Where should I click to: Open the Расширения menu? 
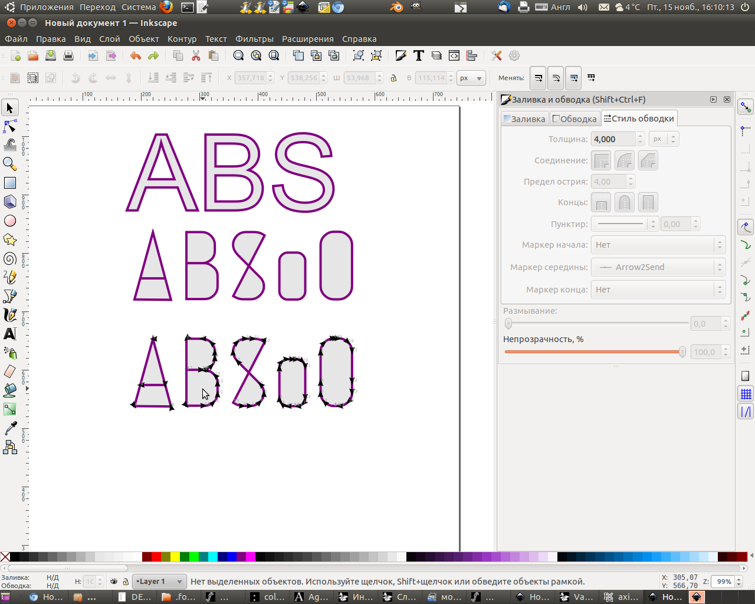(x=308, y=39)
